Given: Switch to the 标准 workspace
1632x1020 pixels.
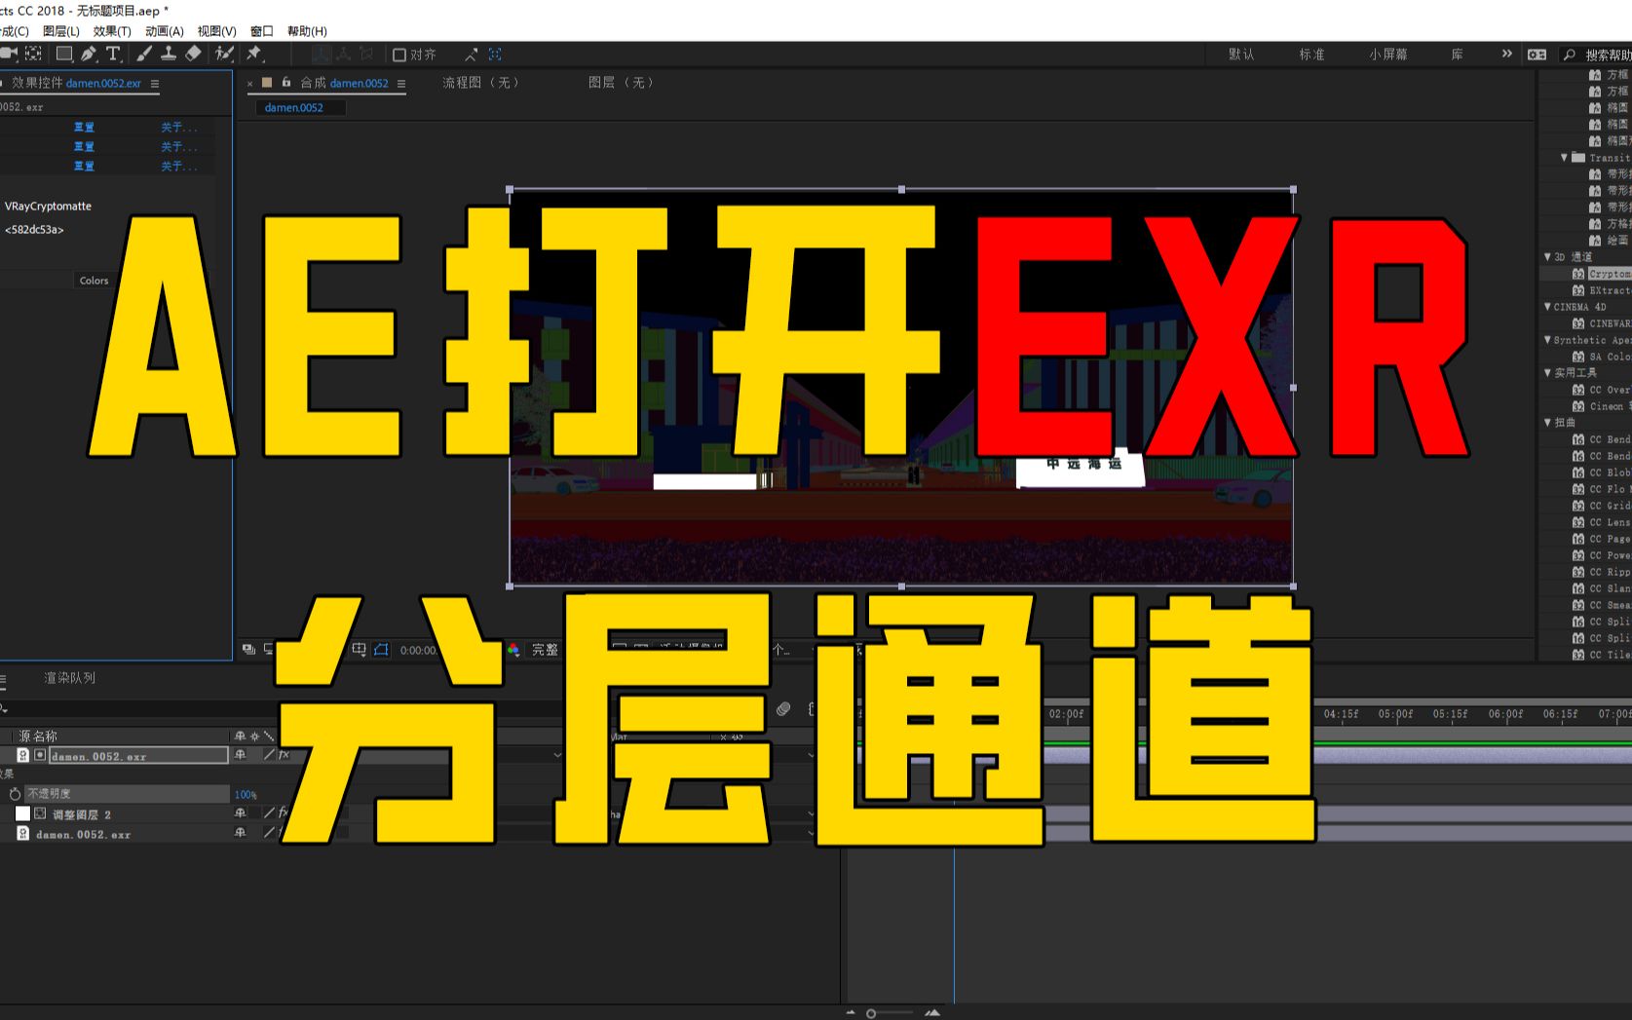Looking at the screenshot, I should 1311,55.
